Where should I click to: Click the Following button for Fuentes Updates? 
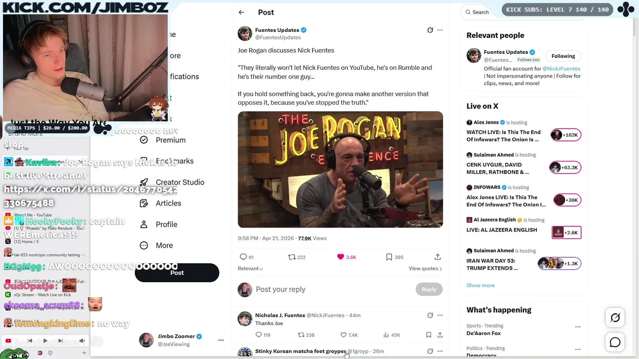pos(563,56)
